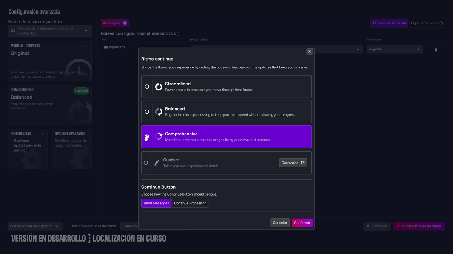Click the Custom pencil icon

(157, 163)
